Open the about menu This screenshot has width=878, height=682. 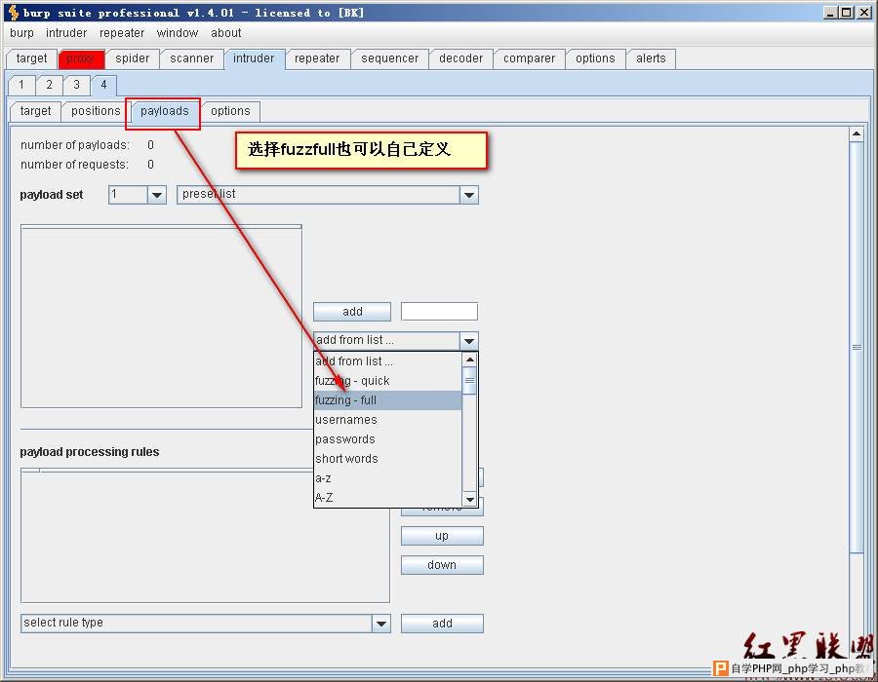[225, 33]
